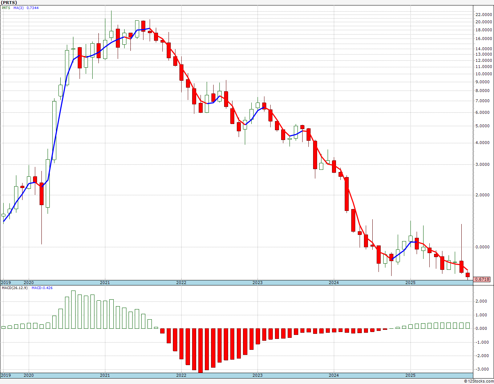Select 2022 on the price chart time axis
The image size is (494, 384).
[181, 283]
